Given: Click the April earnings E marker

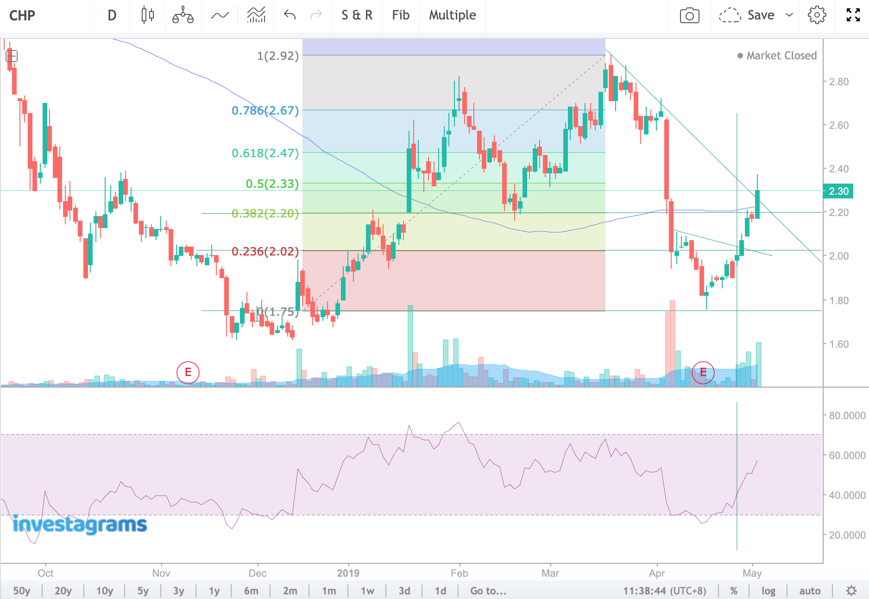Looking at the screenshot, I should (703, 372).
